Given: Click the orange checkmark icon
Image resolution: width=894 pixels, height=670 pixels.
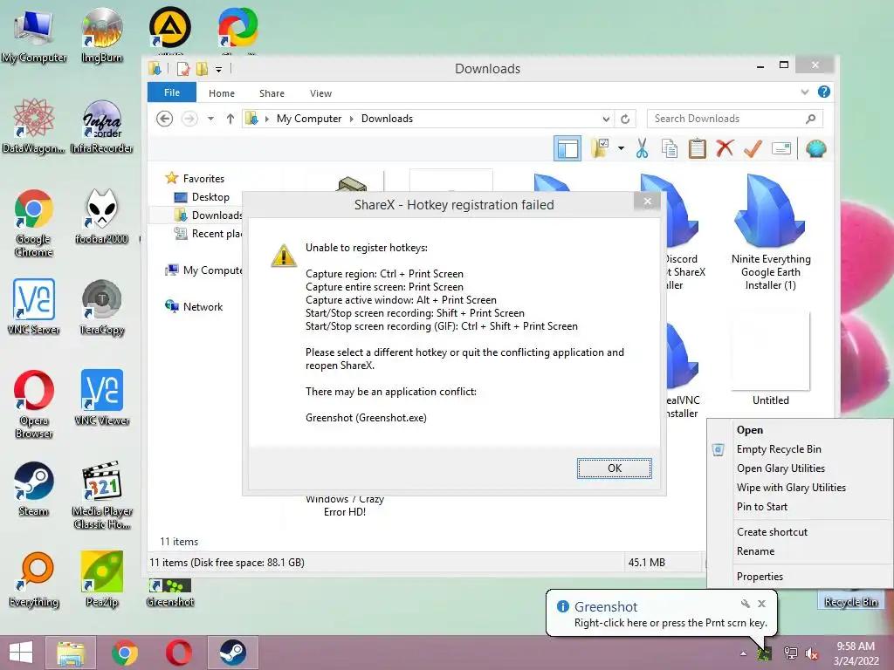Looking at the screenshot, I should coord(753,148).
